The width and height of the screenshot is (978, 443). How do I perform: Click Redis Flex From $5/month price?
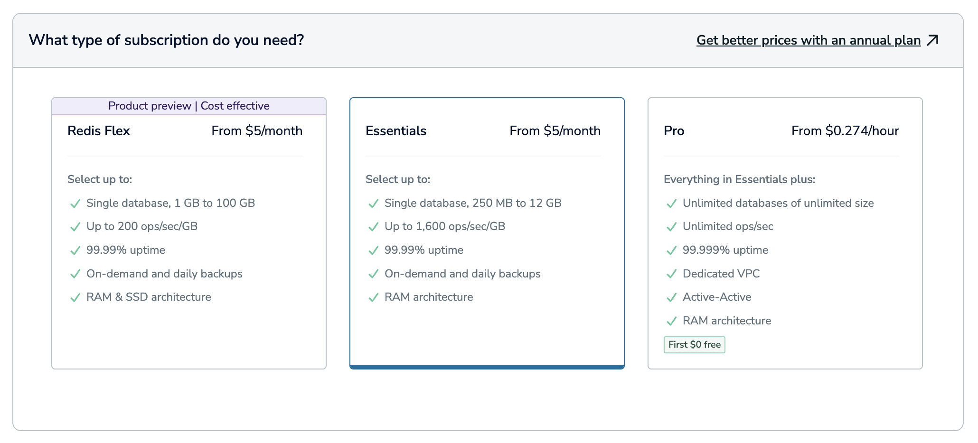257,131
